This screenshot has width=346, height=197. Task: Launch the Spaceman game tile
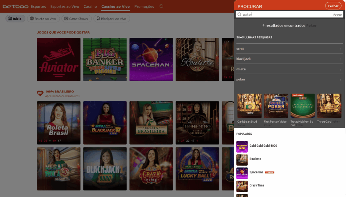(x=151, y=59)
